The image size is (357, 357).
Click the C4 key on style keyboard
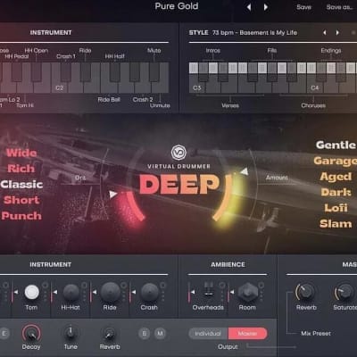(x=315, y=83)
